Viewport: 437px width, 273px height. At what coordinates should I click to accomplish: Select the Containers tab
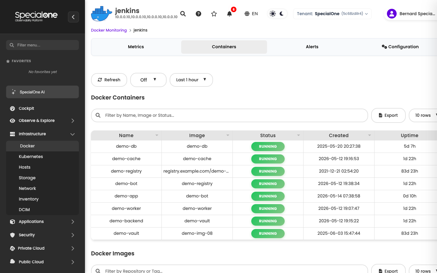click(224, 47)
